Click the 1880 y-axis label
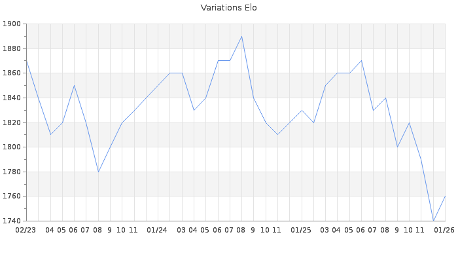 (12, 49)
